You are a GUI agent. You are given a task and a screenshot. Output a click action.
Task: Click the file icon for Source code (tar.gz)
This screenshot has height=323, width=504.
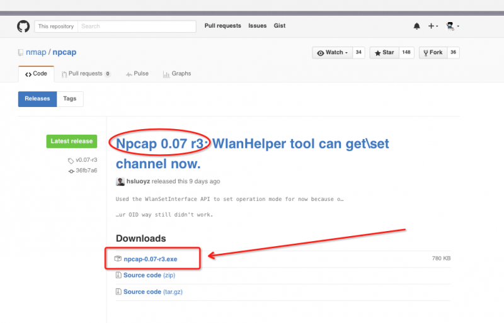118,292
